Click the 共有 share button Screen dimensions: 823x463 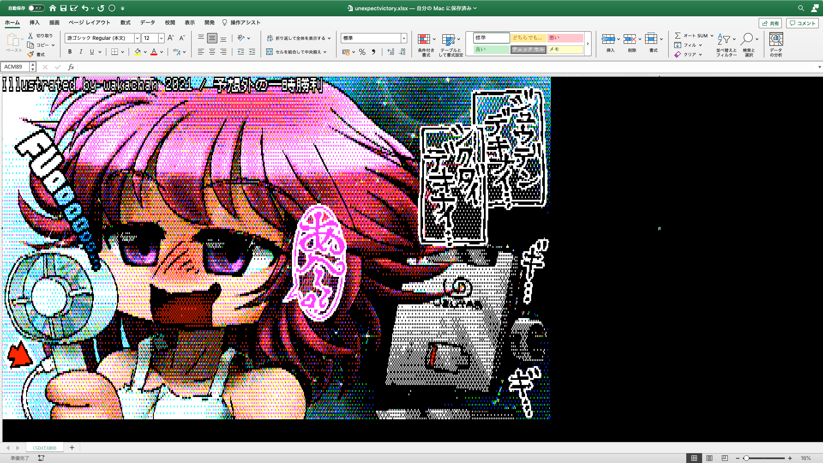pyautogui.click(x=770, y=23)
